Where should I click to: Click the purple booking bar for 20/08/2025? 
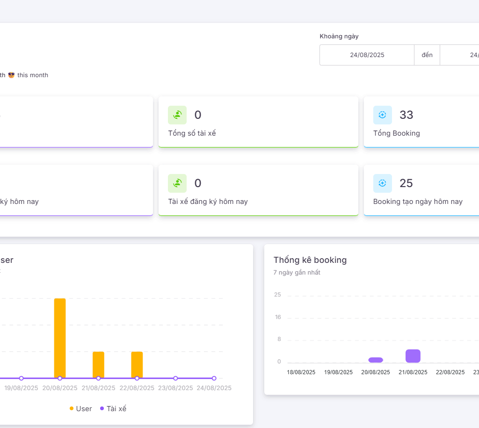pyautogui.click(x=376, y=360)
